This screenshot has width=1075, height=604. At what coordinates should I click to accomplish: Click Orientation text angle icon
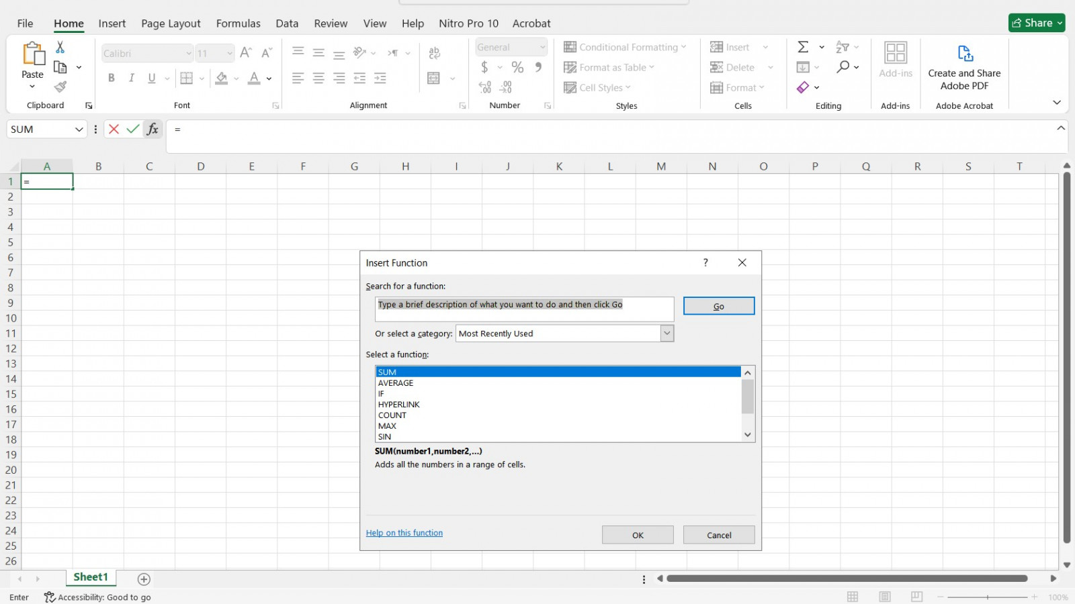coord(360,53)
